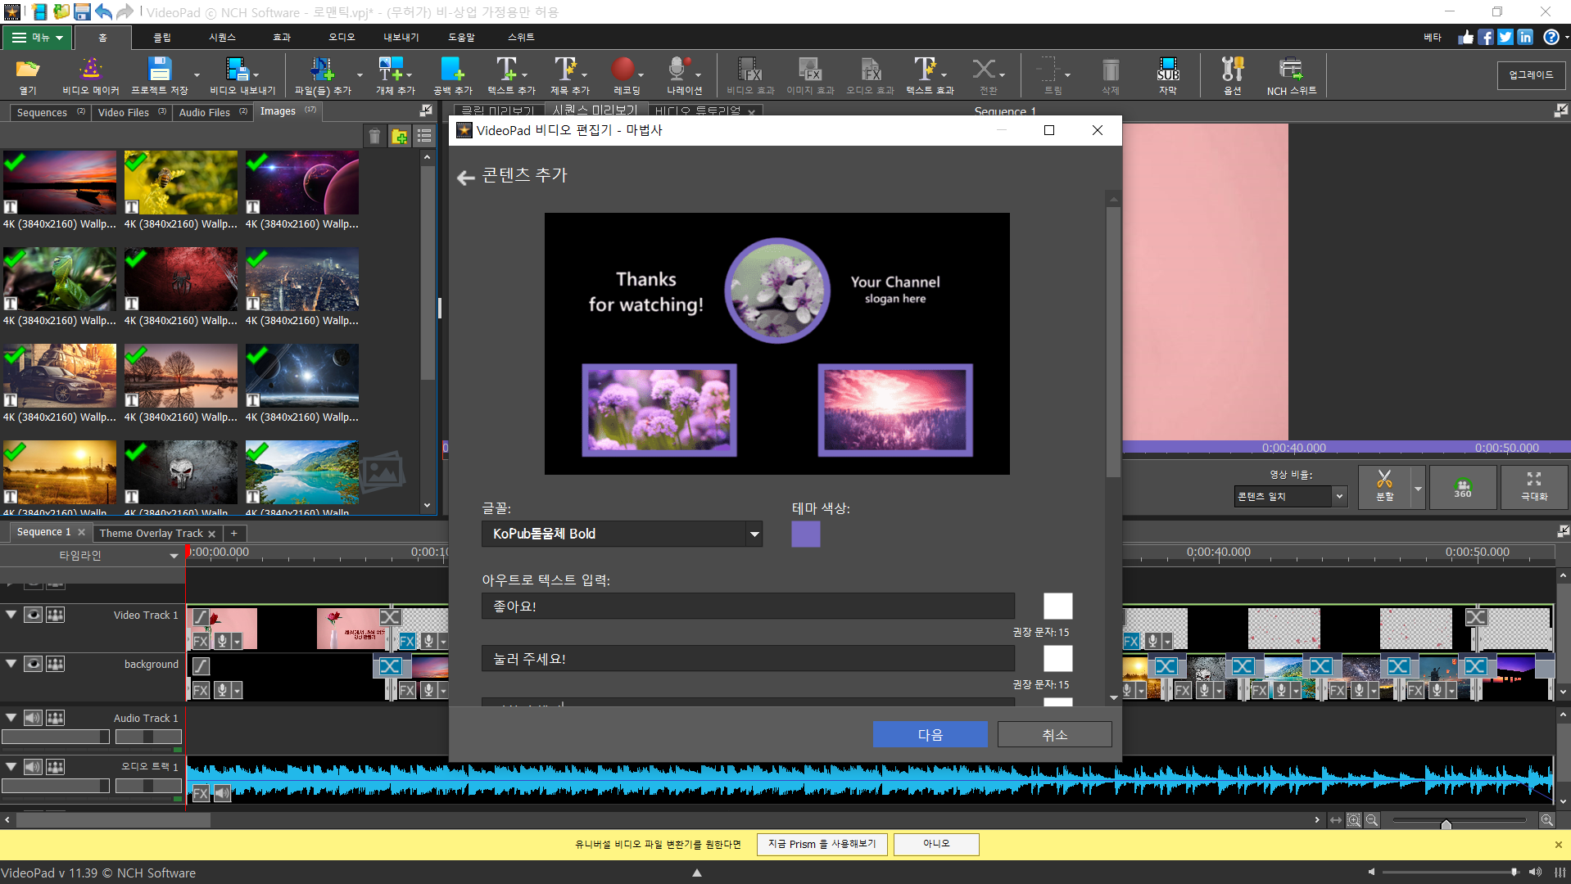Click the Facebook share icon
The image size is (1571, 884).
click(x=1486, y=37)
